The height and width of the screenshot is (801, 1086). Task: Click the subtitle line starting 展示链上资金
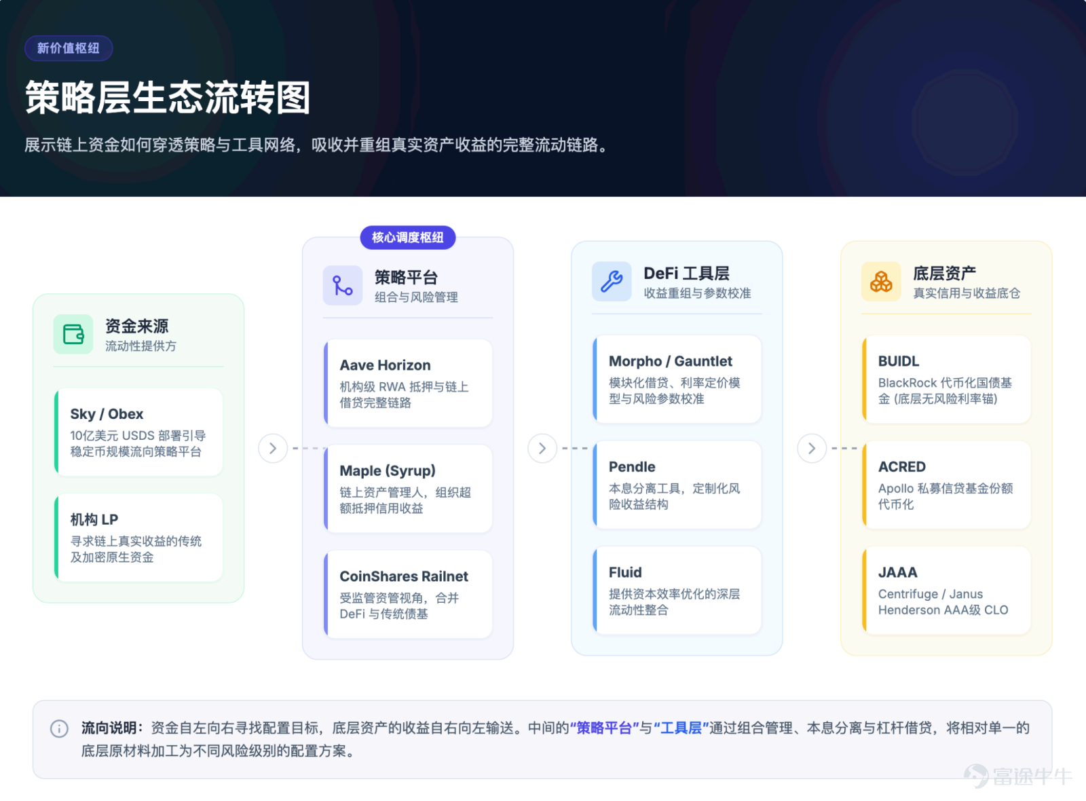[x=318, y=145]
